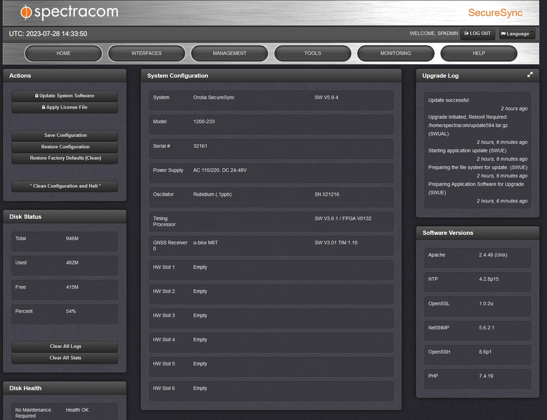The width and height of the screenshot is (547, 420).
Task: Click disk Used value 482M
Action: (x=72, y=263)
